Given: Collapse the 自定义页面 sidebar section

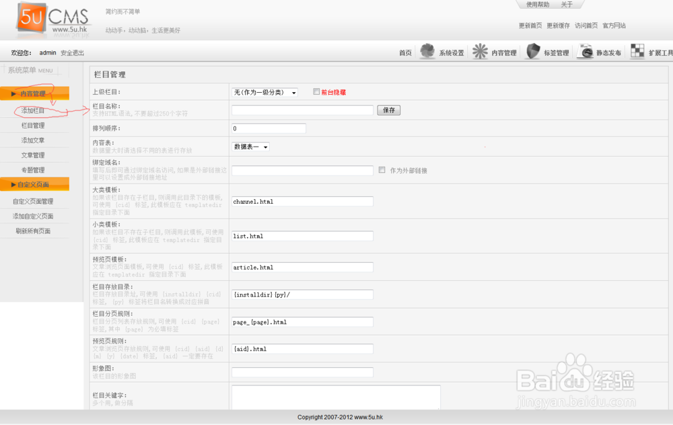Looking at the screenshot, I should (34, 184).
